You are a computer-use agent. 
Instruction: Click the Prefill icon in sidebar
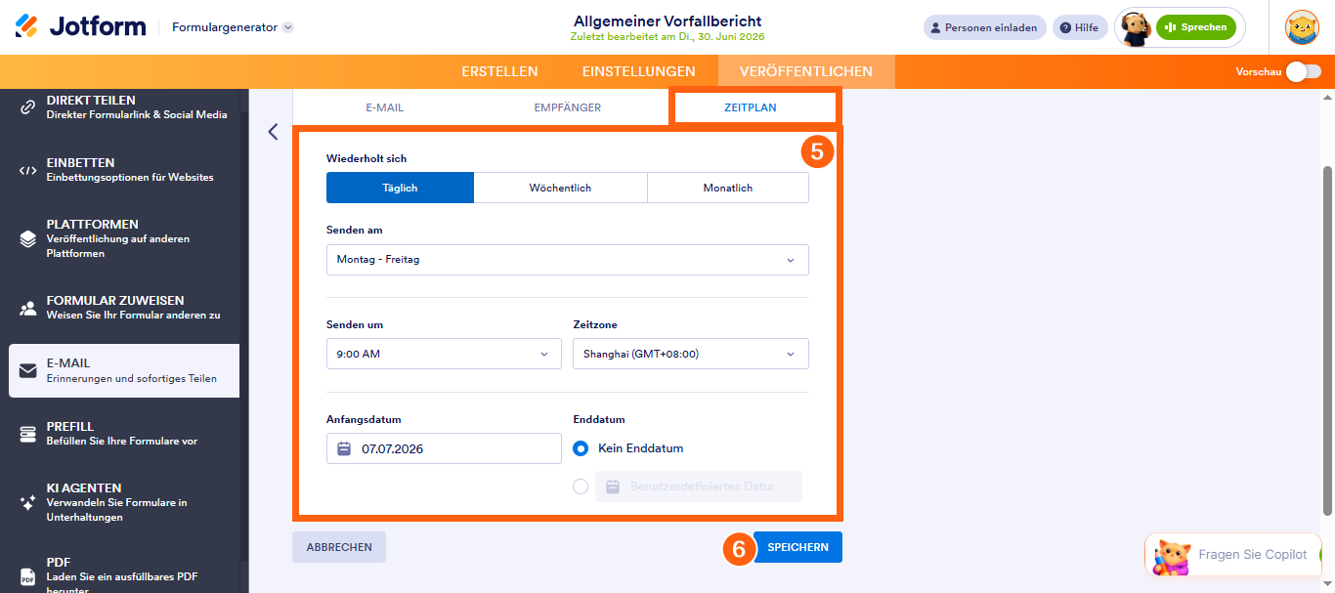(x=27, y=434)
